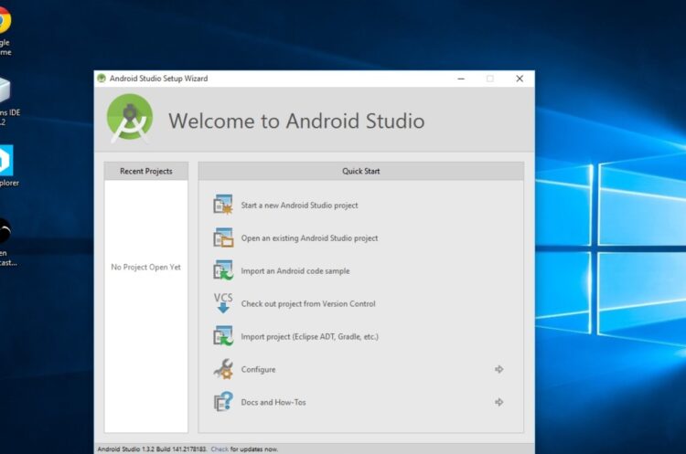Click the Recent Projects header

[x=146, y=171]
